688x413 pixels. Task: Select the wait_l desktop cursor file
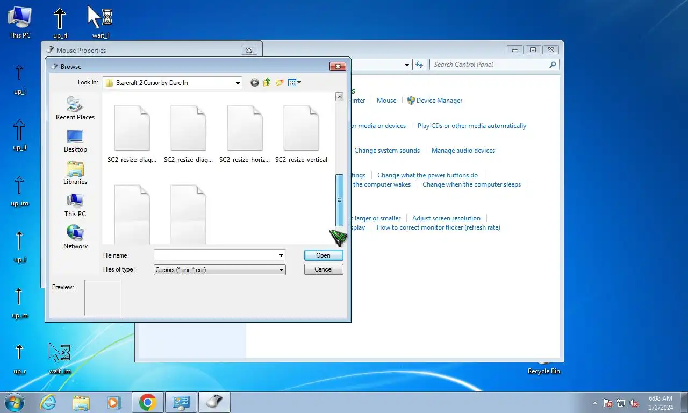pos(100,22)
